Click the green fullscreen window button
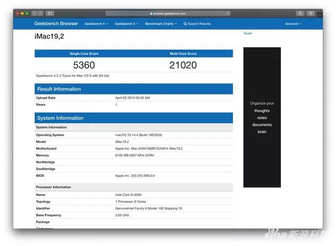Image resolution: width=336 pixels, height=246 pixels. point(27,13)
